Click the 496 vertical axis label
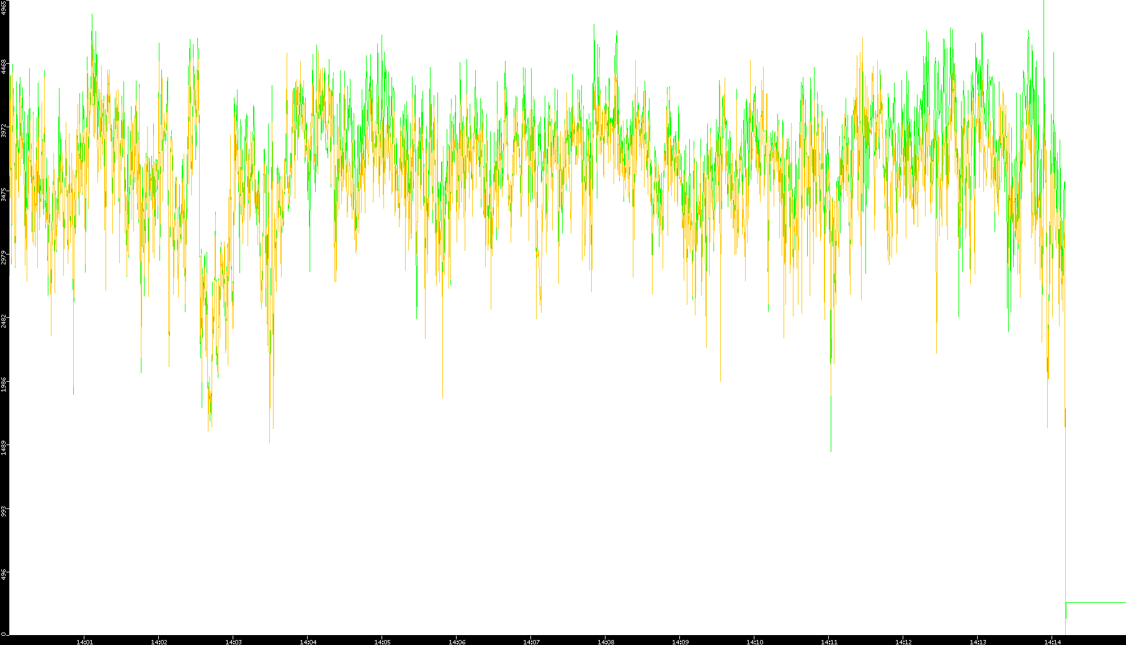The image size is (1126, 645). pyautogui.click(x=4, y=575)
